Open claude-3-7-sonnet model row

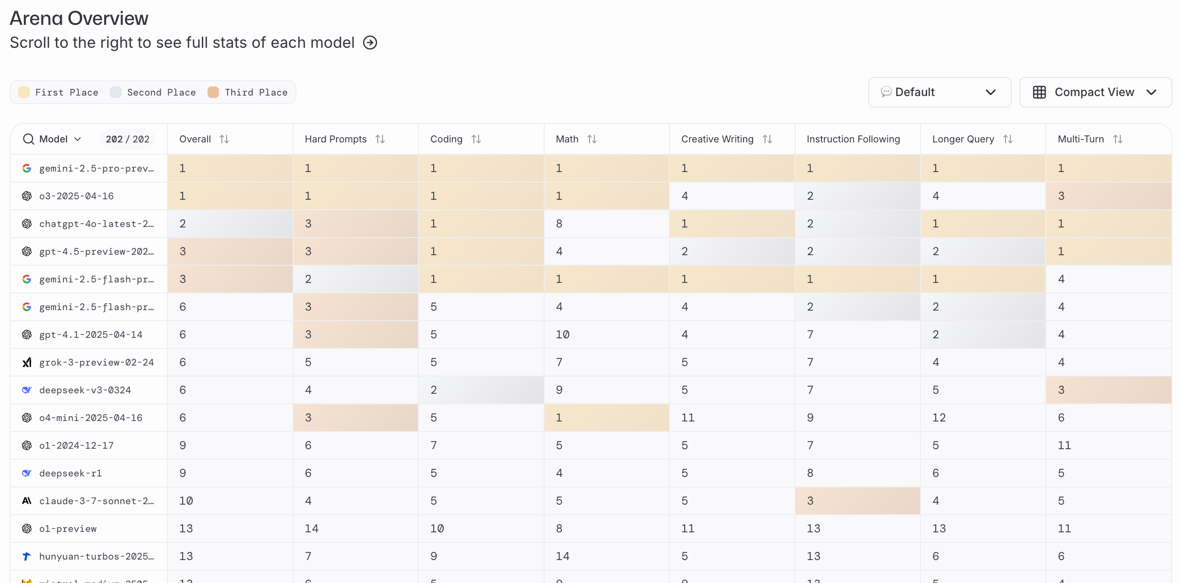click(591, 501)
